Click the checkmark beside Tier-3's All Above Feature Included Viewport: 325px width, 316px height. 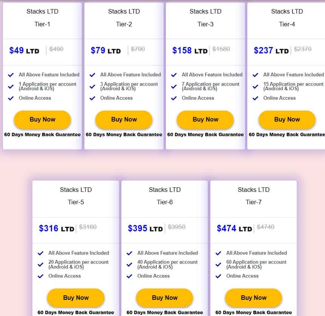pyautogui.click(x=174, y=74)
